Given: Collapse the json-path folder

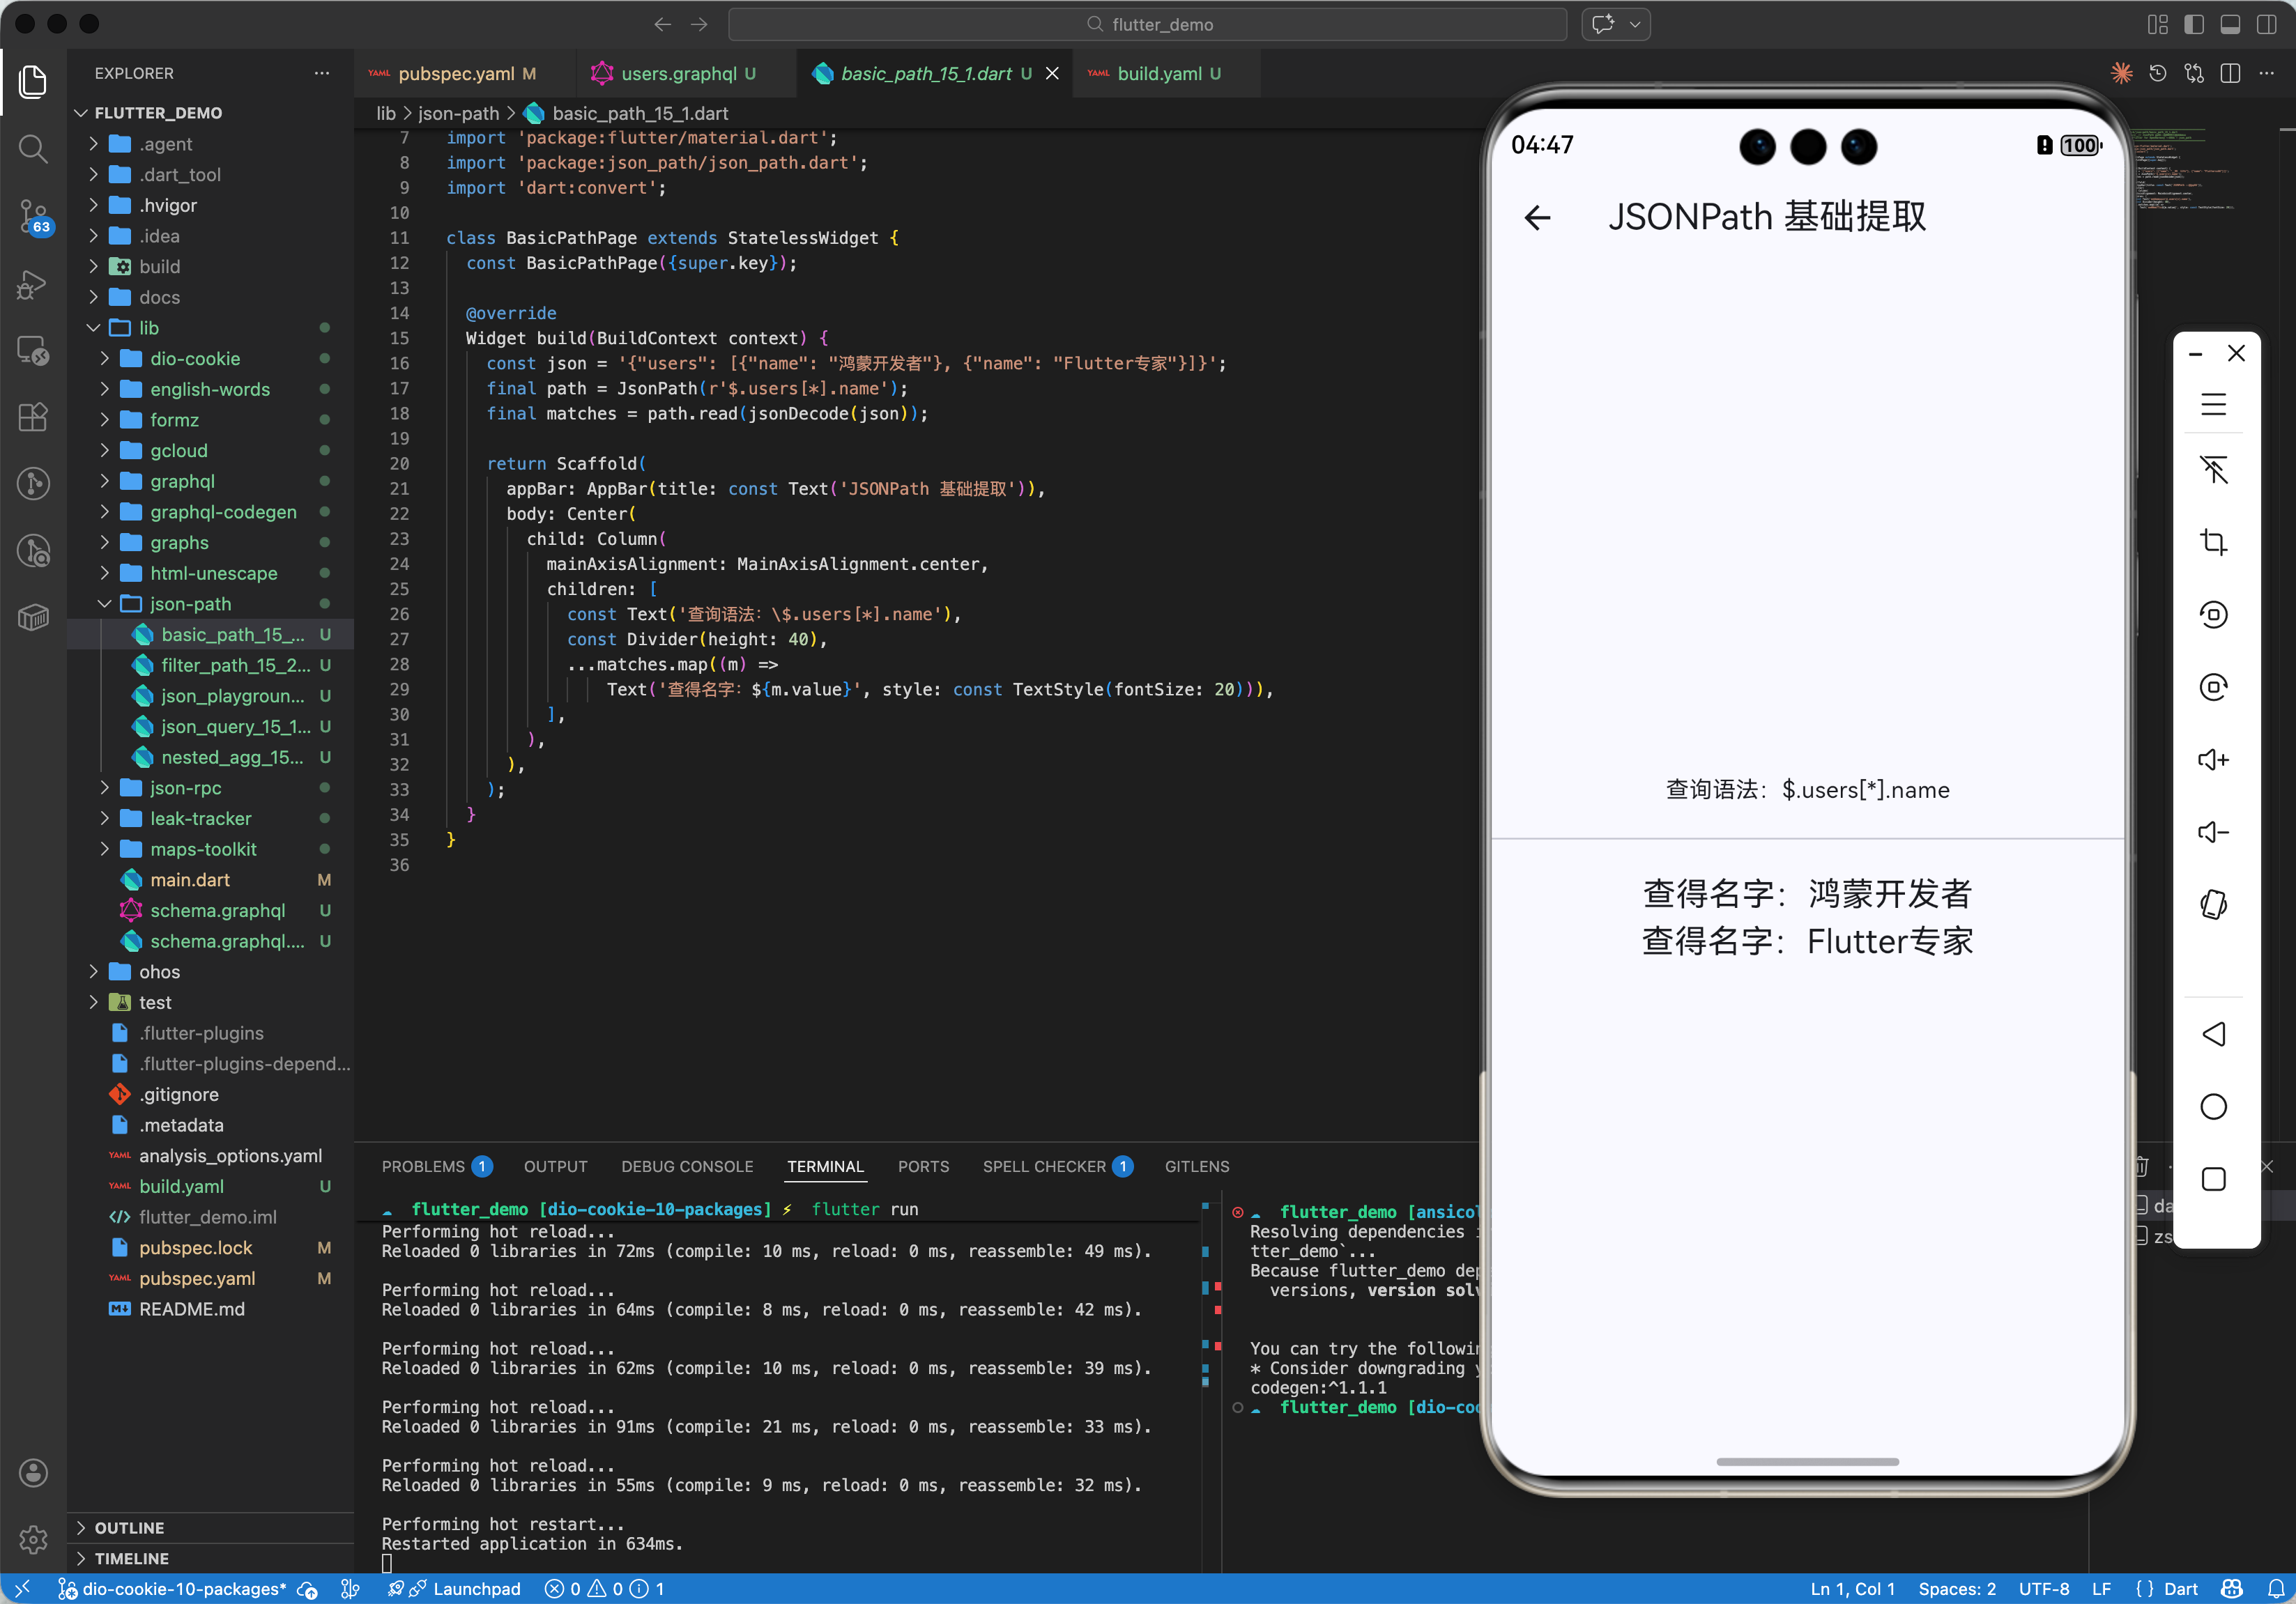Looking at the screenshot, I should click(190, 603).
